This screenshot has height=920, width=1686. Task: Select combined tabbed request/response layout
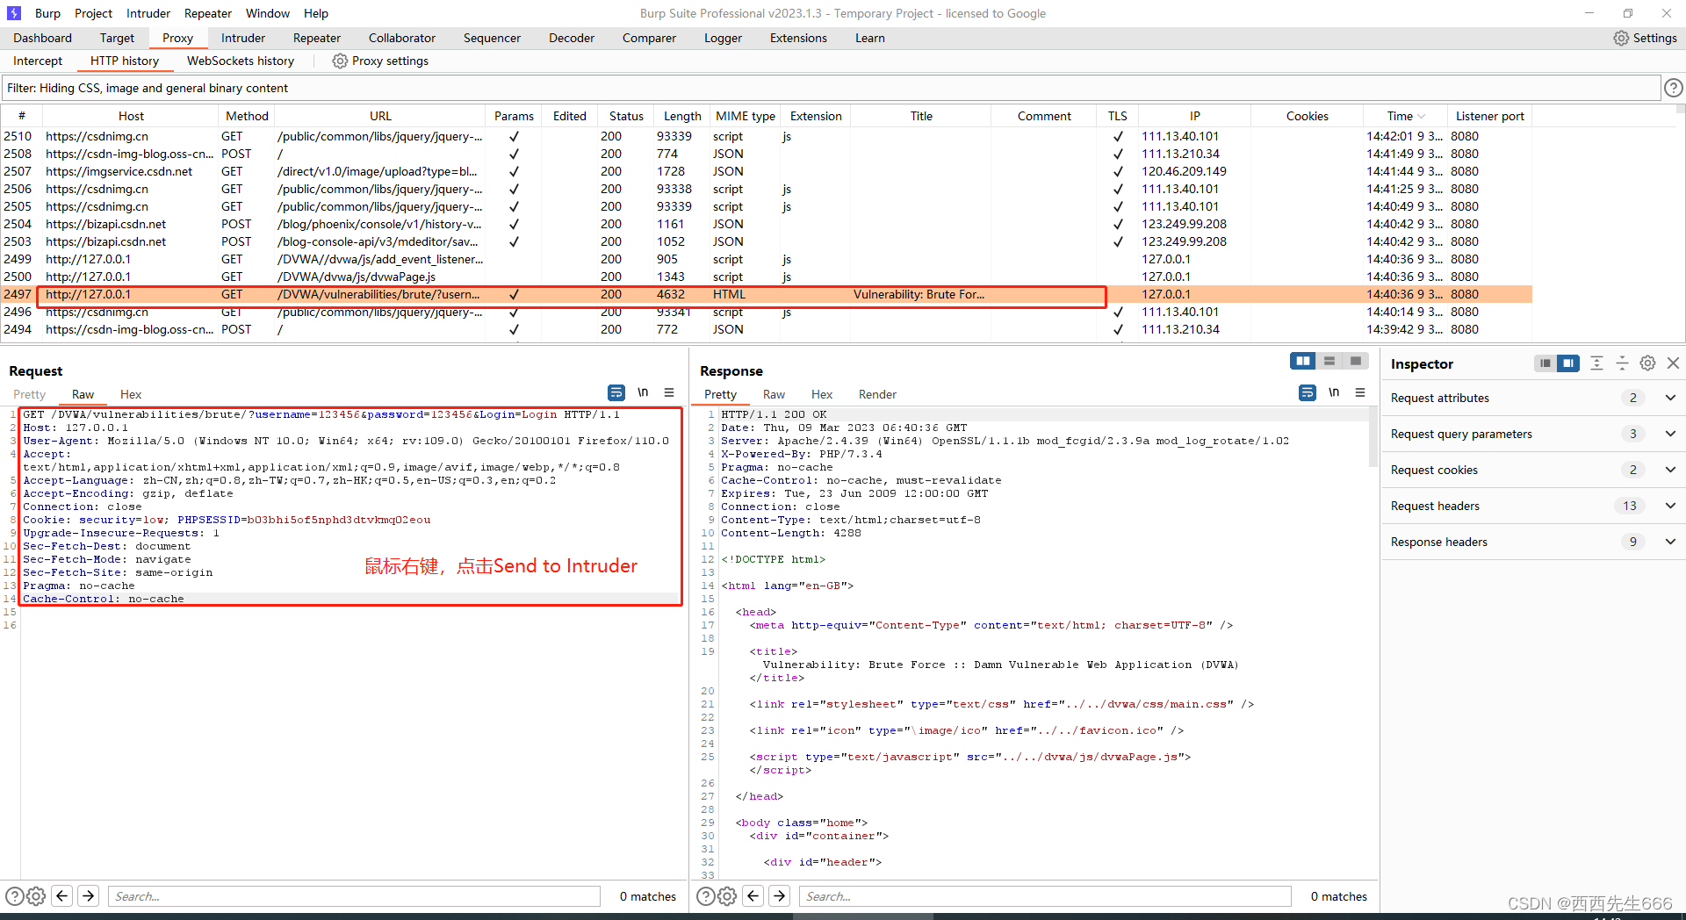click(1356, 361)
